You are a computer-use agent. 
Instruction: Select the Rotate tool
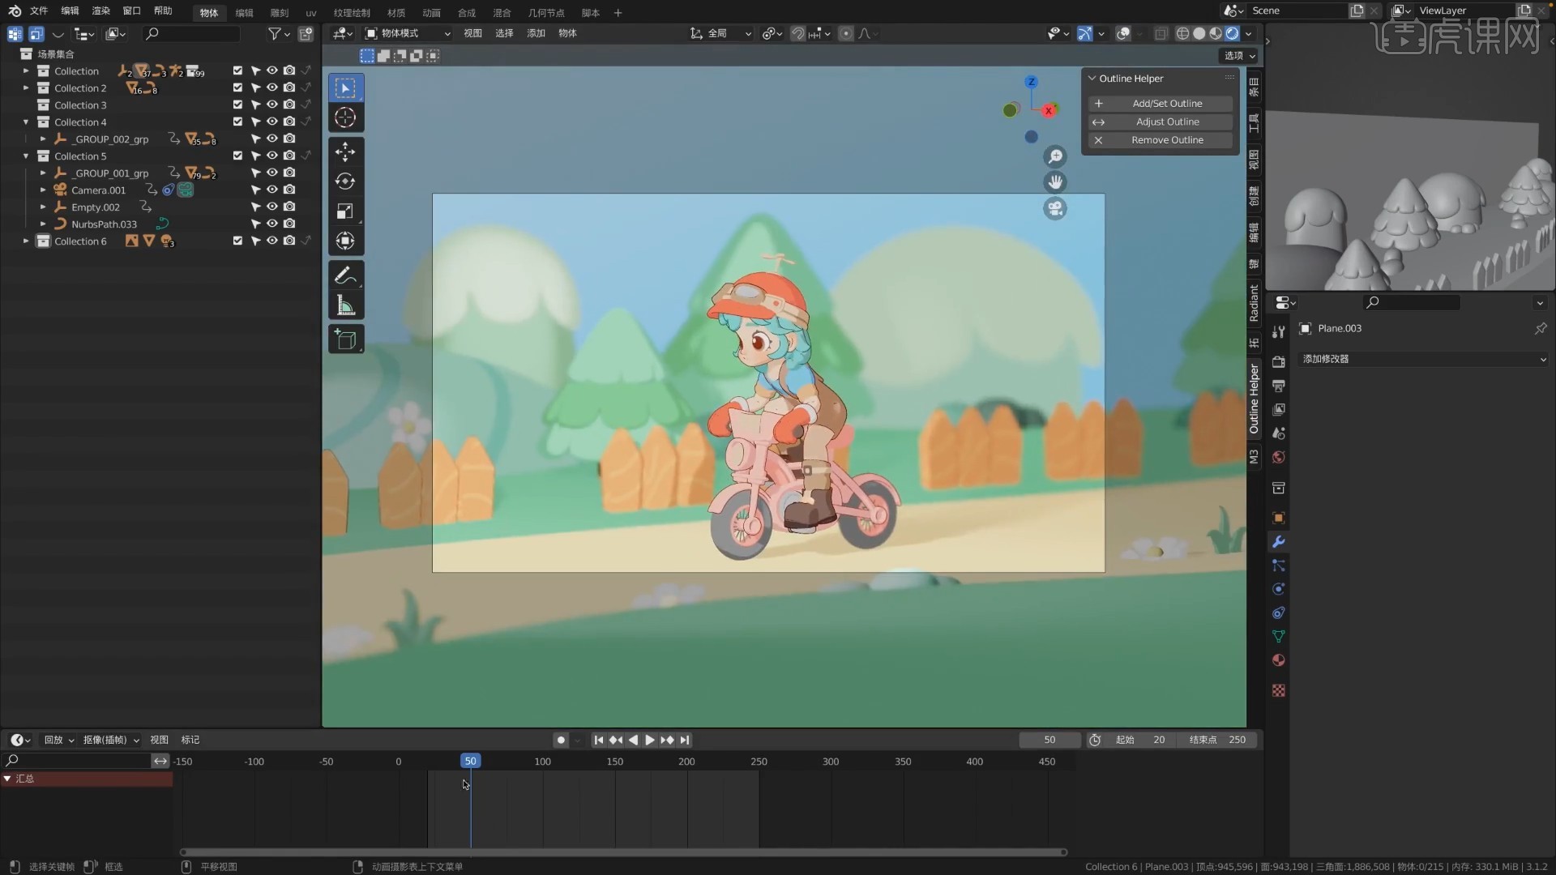[345, 181]
